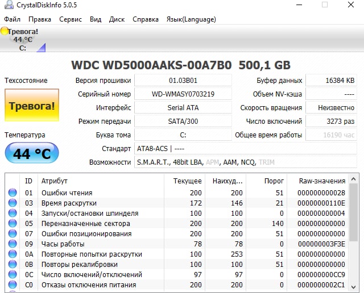The height and width of the screenshot is (293, 364).
Task: Click raw value 0000000002C1
Action: (x=321, y=284)
